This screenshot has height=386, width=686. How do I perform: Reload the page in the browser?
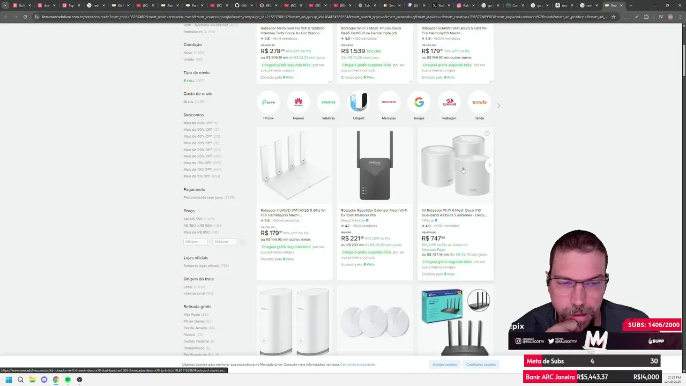(x=25, y=17)
